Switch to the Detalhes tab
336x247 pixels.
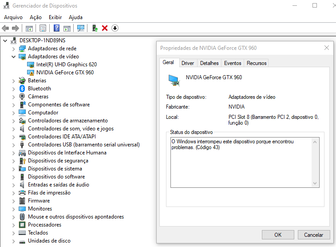tap(210, 63)
